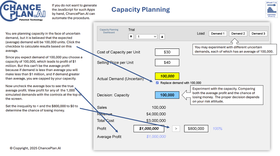Edit the $800,000 profit threshold field
This screenshot has height=156, width=280.
pyautogui.click(x=196, y=129)
